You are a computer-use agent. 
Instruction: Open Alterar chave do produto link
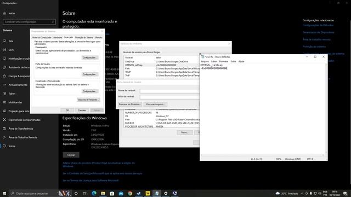tap(99, 165)
